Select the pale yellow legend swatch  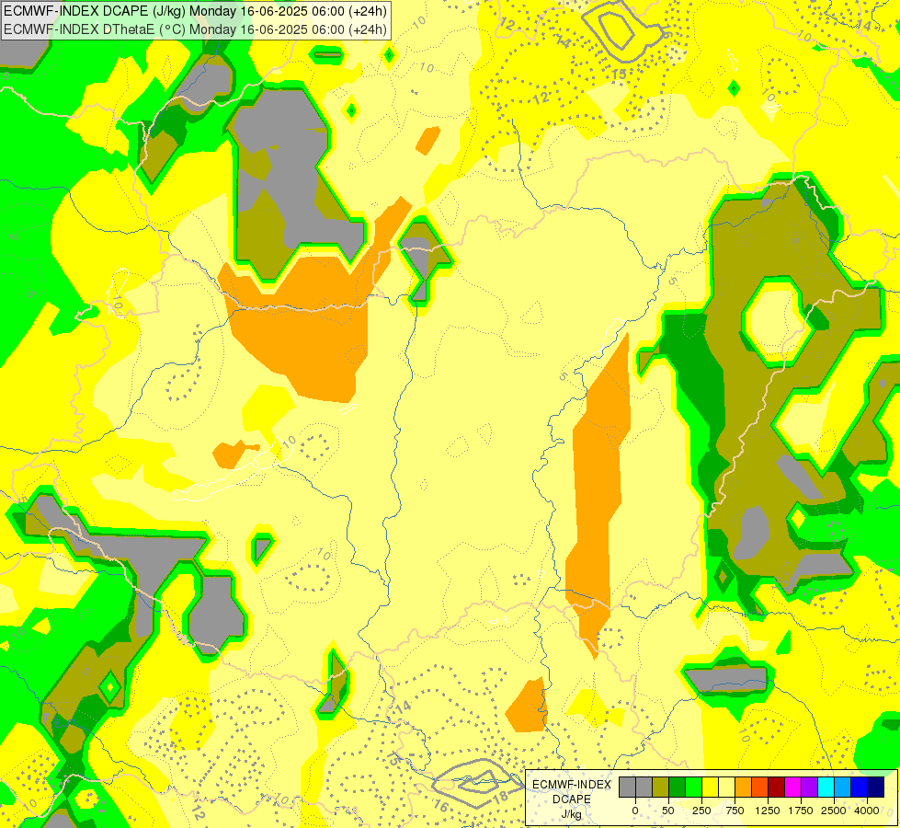click(726, 787)
